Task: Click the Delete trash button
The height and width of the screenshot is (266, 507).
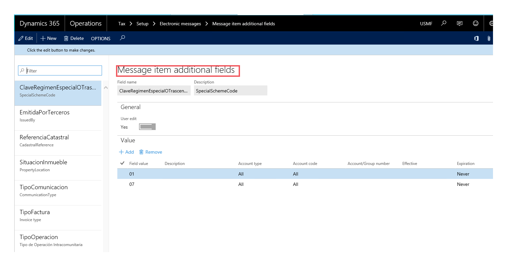Action: (74, 38)
